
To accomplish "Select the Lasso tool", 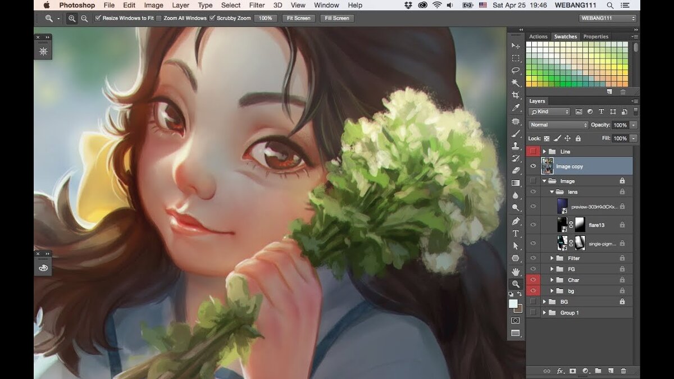I will 515,70.
